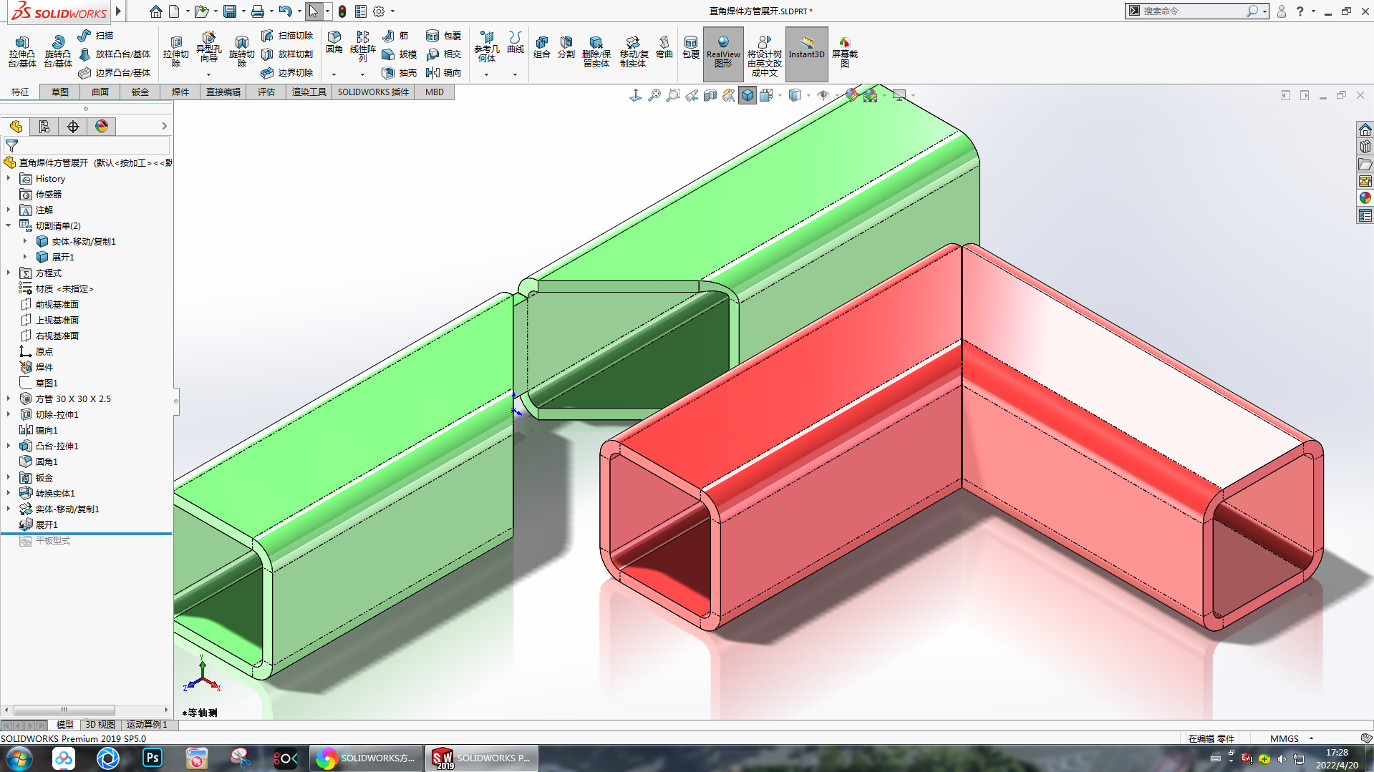Viewport: 1374px width, 772px height.
Task: Open the View Orientation dropdown arrow
Action: (x=780, y=95)
